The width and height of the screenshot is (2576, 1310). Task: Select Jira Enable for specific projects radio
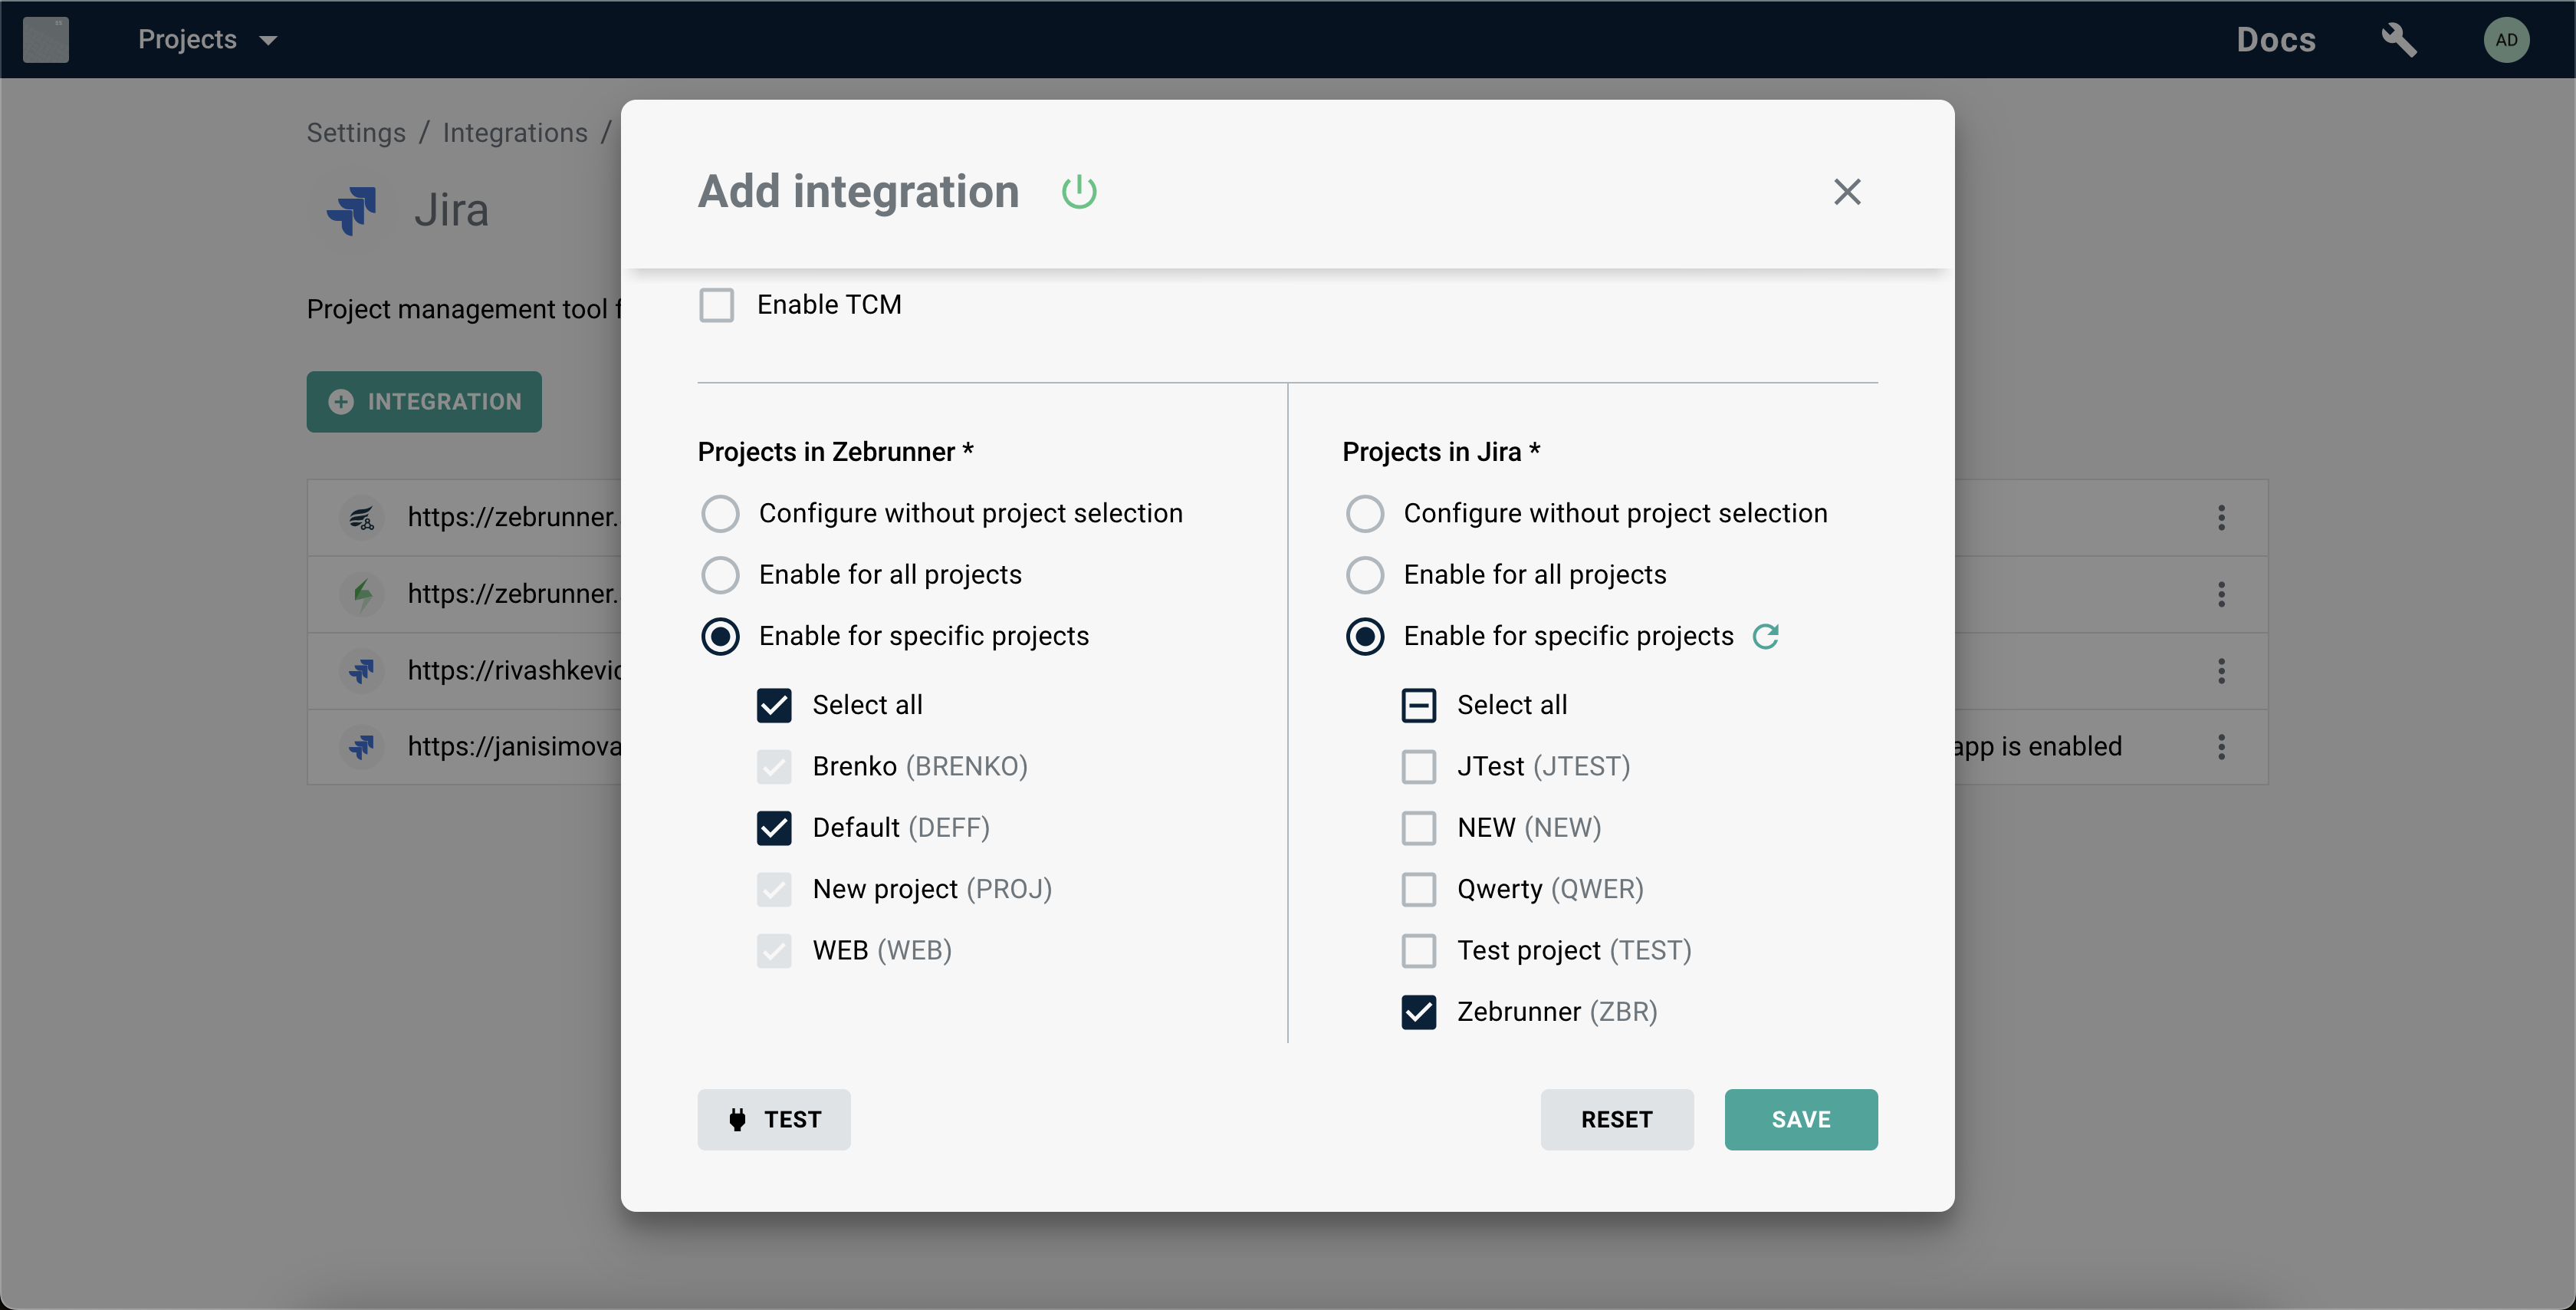click(1365, 636)
